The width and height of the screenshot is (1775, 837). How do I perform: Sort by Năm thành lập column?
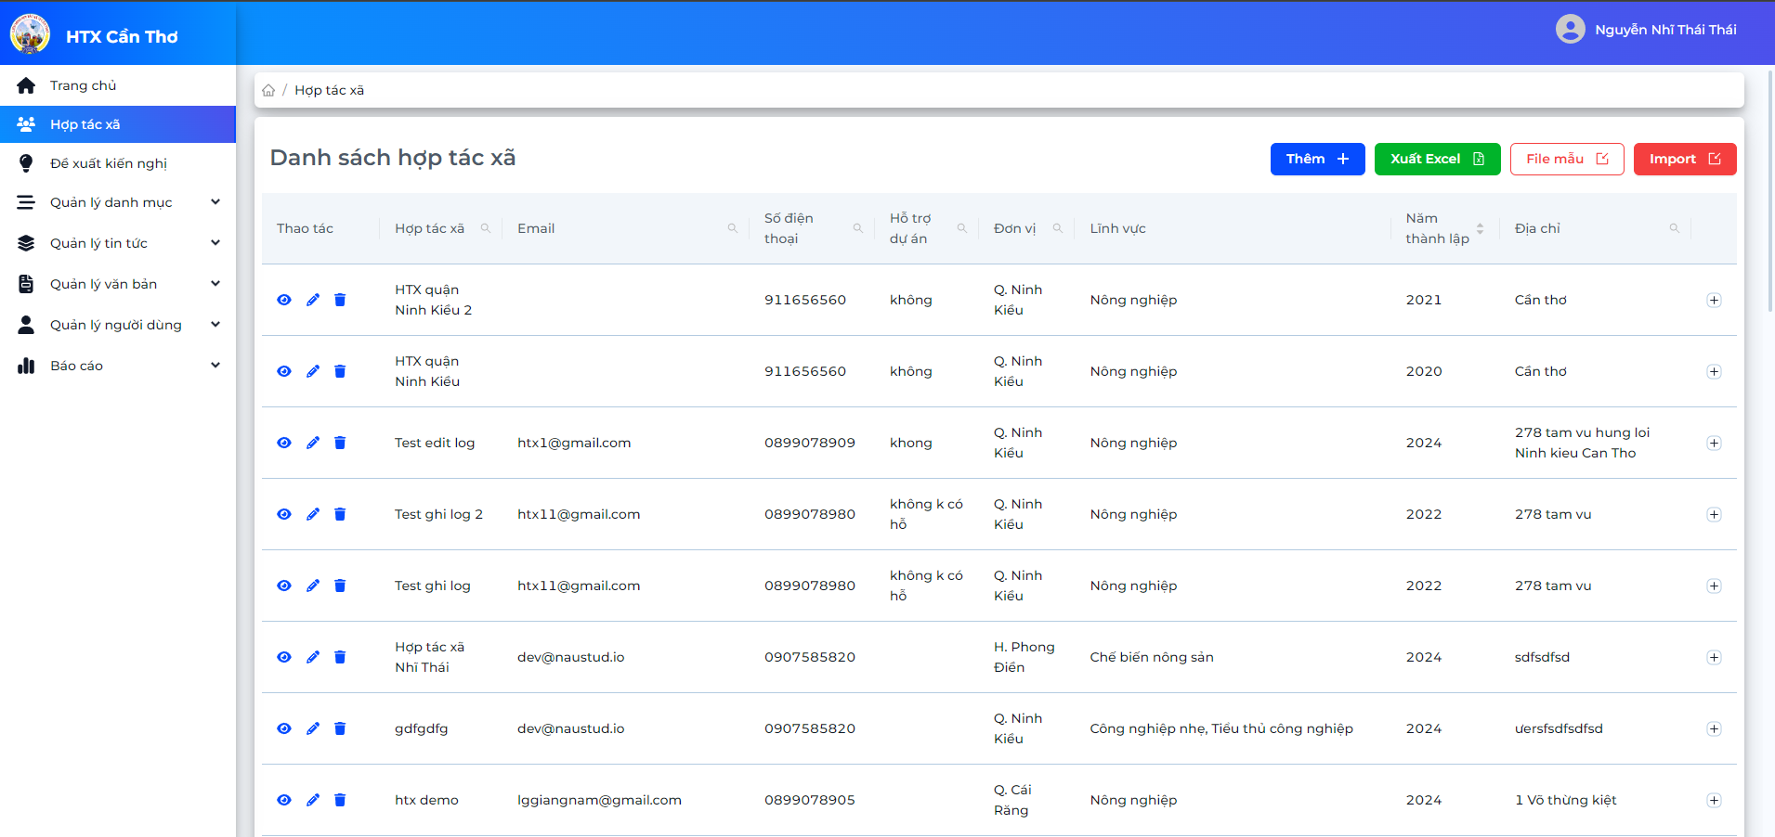pyautogui.click(x=1480, y=228)
